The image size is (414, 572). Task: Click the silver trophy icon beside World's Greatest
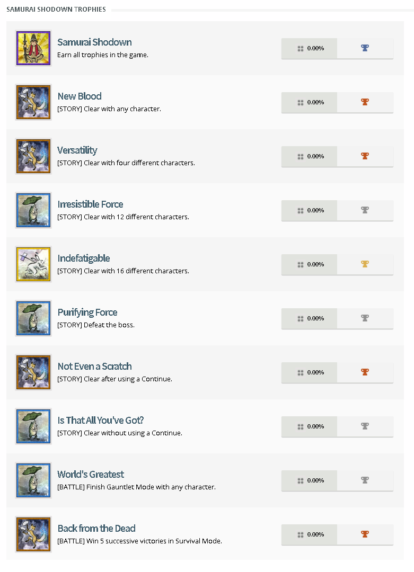pos(365,480)
